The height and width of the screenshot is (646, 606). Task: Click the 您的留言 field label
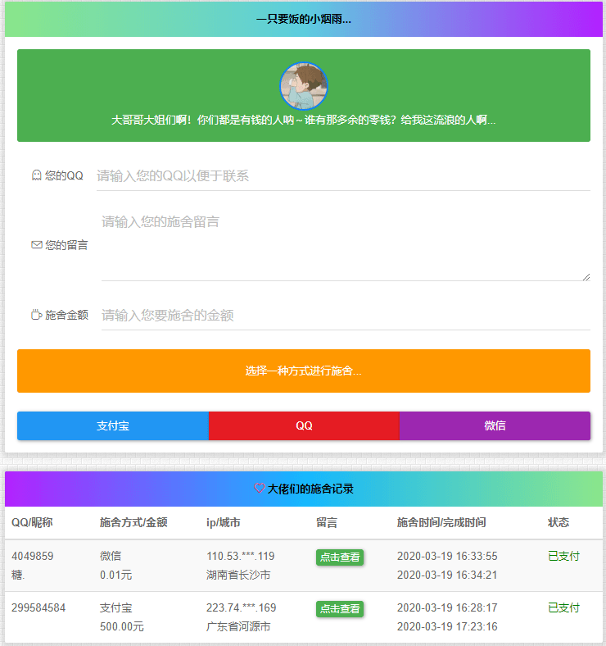click(x=66, y=245)
